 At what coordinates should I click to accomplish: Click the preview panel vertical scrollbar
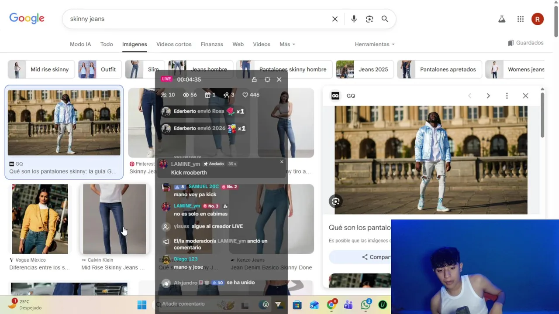tap(542, 114)
